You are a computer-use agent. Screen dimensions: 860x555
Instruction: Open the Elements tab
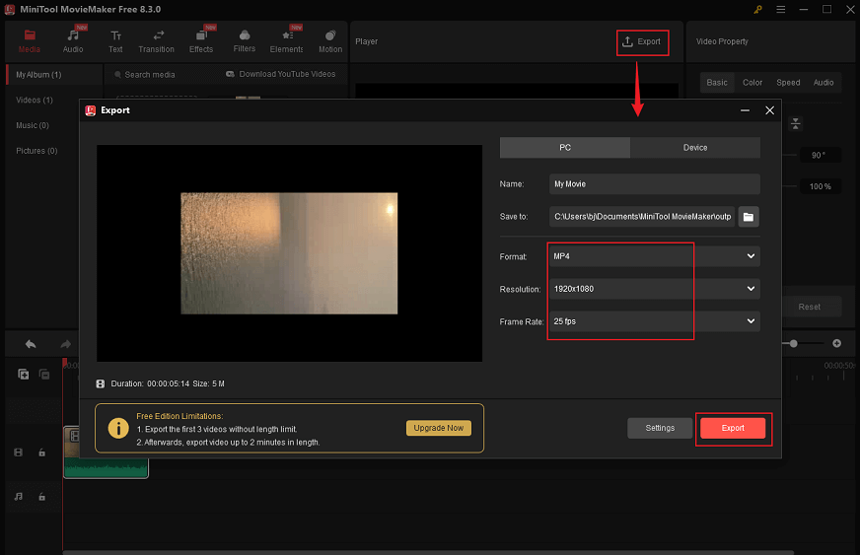point(286,41)
